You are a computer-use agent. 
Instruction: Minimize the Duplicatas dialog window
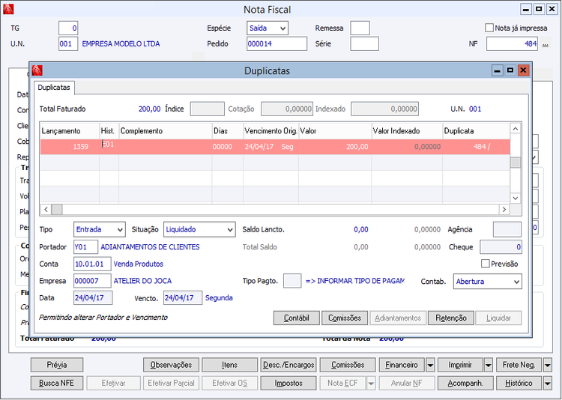[x=496, y=70]
